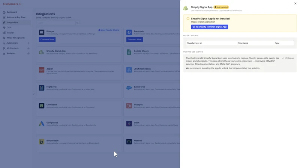
Task: Click the My Contacts sidebar icon
Action: coord(4,49)
